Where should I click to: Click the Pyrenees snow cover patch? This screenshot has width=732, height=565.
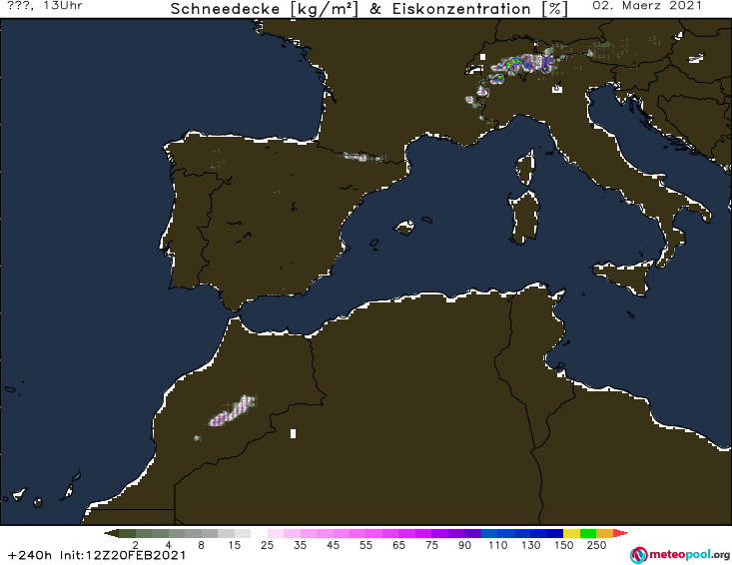point(364,157)
